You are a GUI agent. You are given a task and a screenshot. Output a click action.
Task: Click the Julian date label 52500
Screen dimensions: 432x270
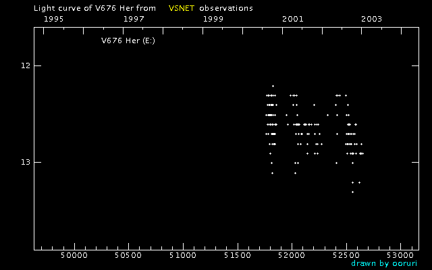(x=346, y=255)
